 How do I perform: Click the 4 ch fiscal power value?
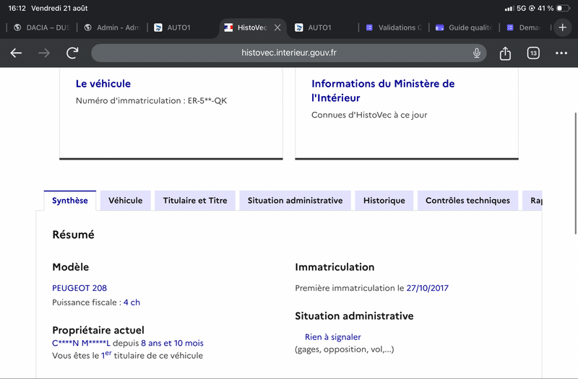[x=131, y=302]
